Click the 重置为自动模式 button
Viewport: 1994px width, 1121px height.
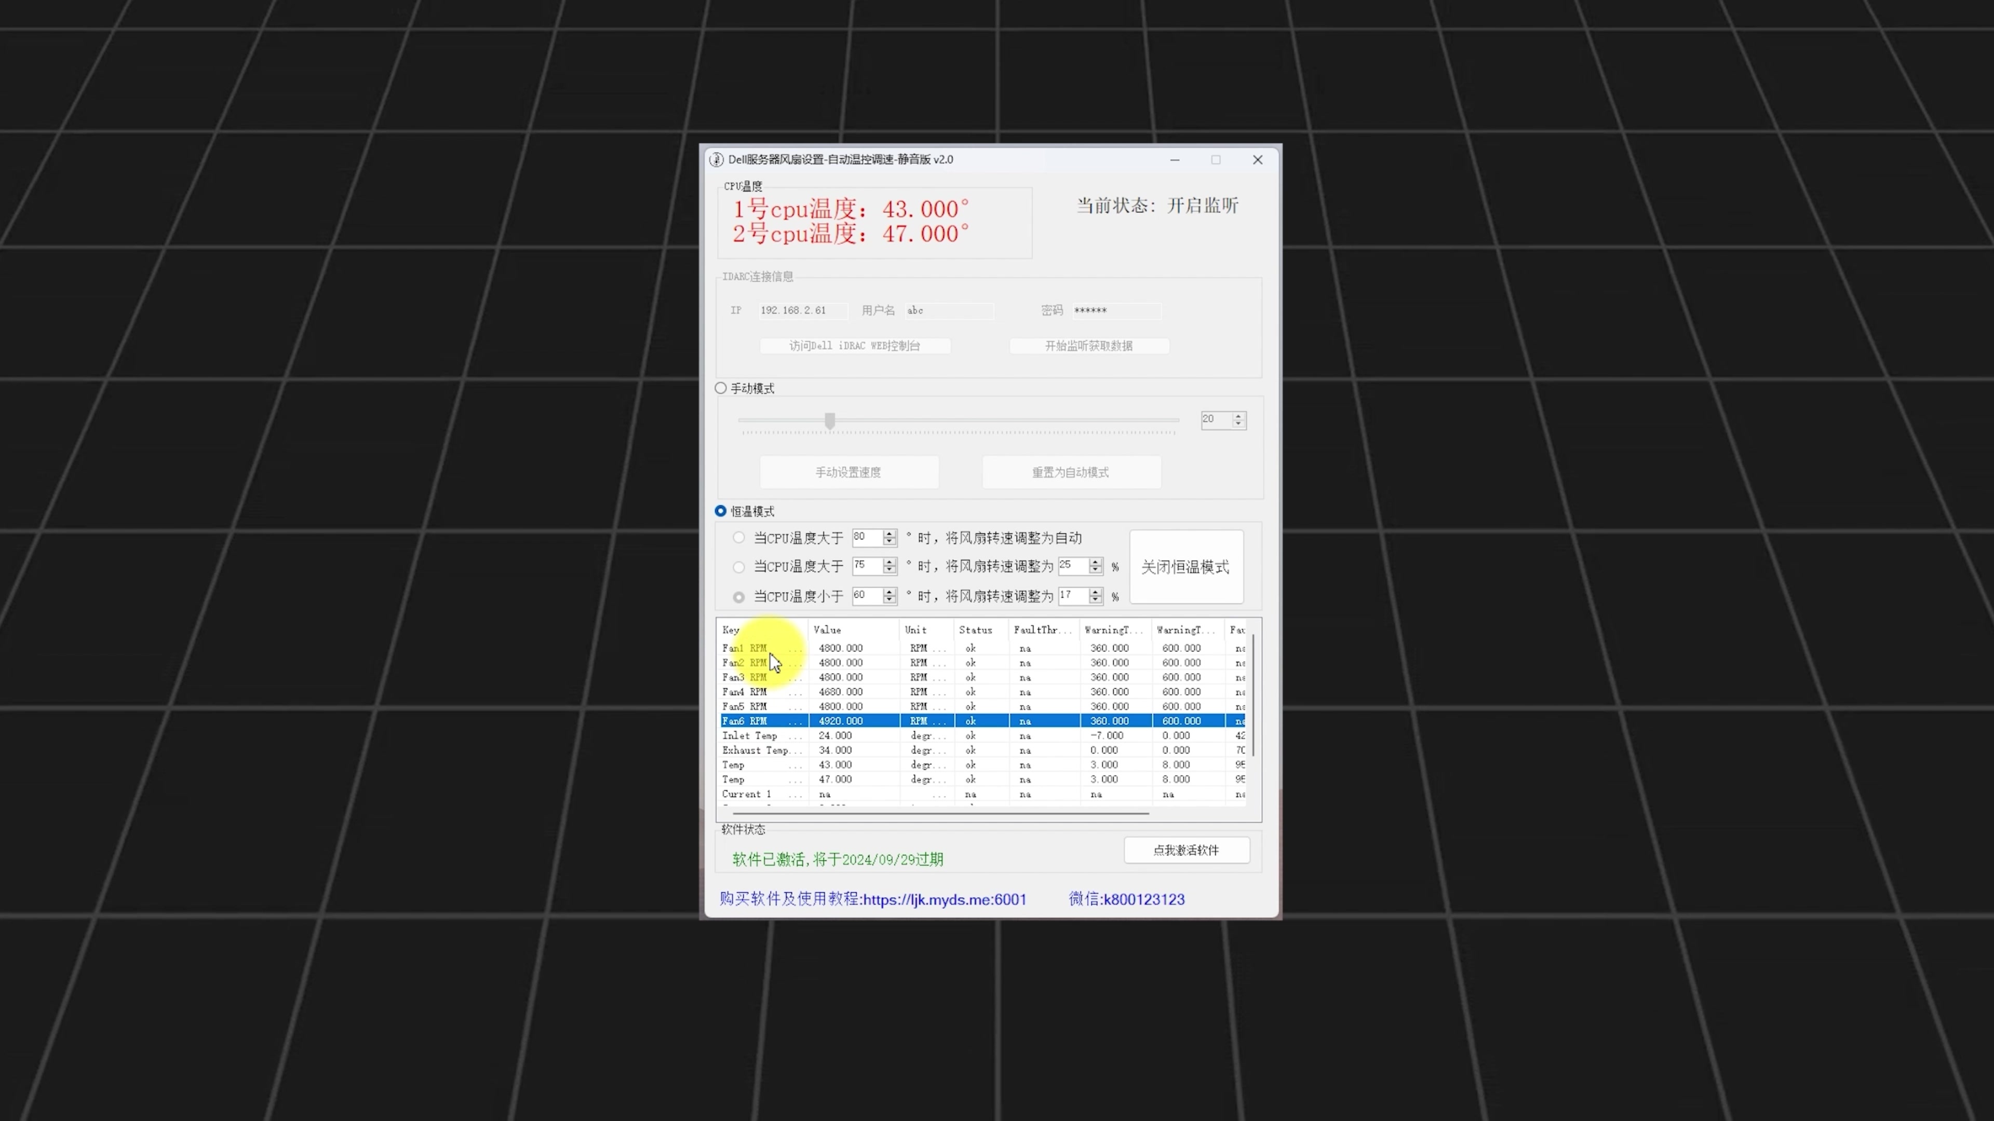coord(1071,472)
